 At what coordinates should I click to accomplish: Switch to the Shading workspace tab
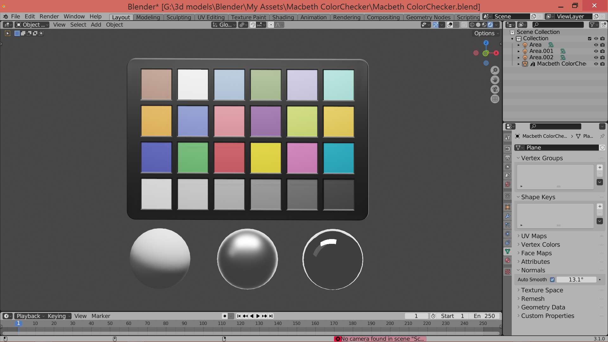coord(283,17)
